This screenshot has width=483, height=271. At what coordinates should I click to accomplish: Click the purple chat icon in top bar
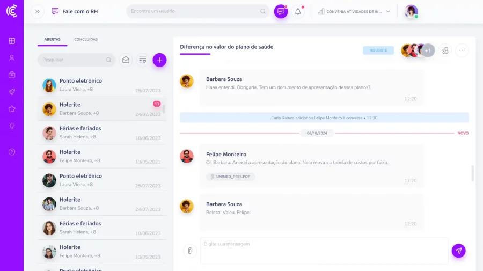coord(281,11)
